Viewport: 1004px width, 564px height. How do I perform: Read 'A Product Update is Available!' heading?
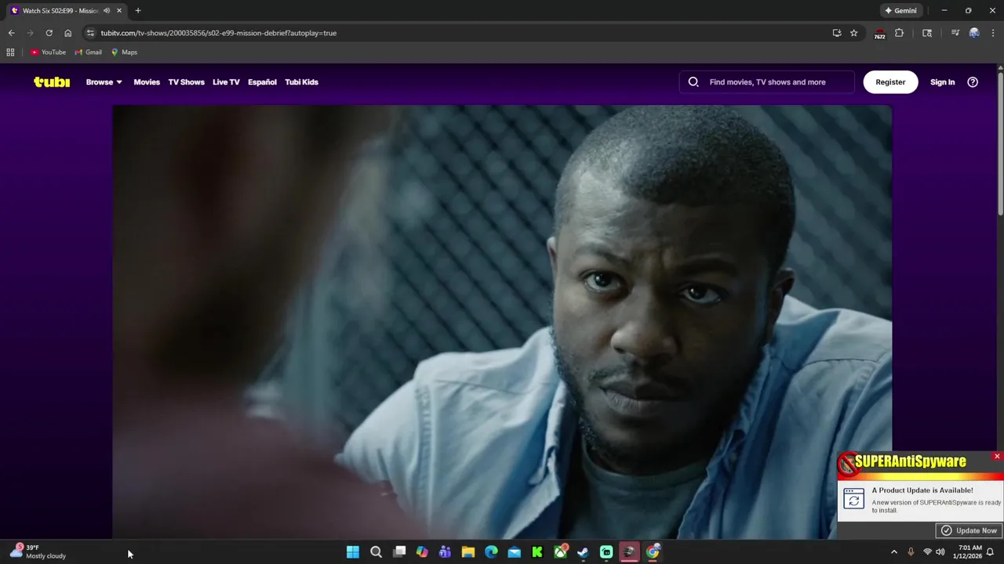click(x=922, y=490)
